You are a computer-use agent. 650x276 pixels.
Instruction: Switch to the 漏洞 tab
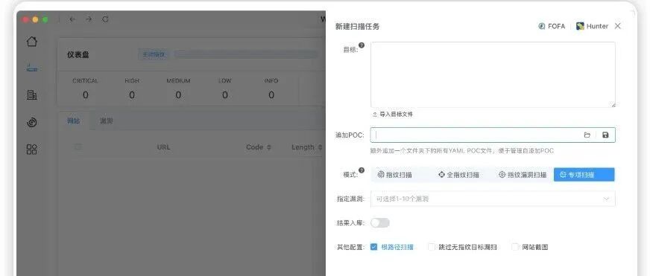(x=106, y=121)
